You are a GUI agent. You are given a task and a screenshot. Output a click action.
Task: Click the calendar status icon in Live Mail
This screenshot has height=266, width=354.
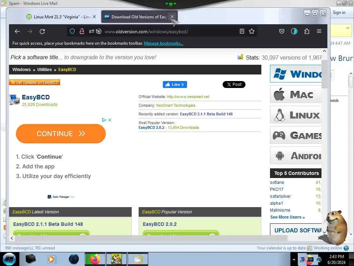coord(309,248)
